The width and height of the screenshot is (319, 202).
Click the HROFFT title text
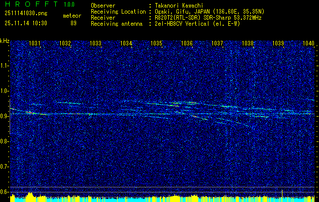[32, 4]
